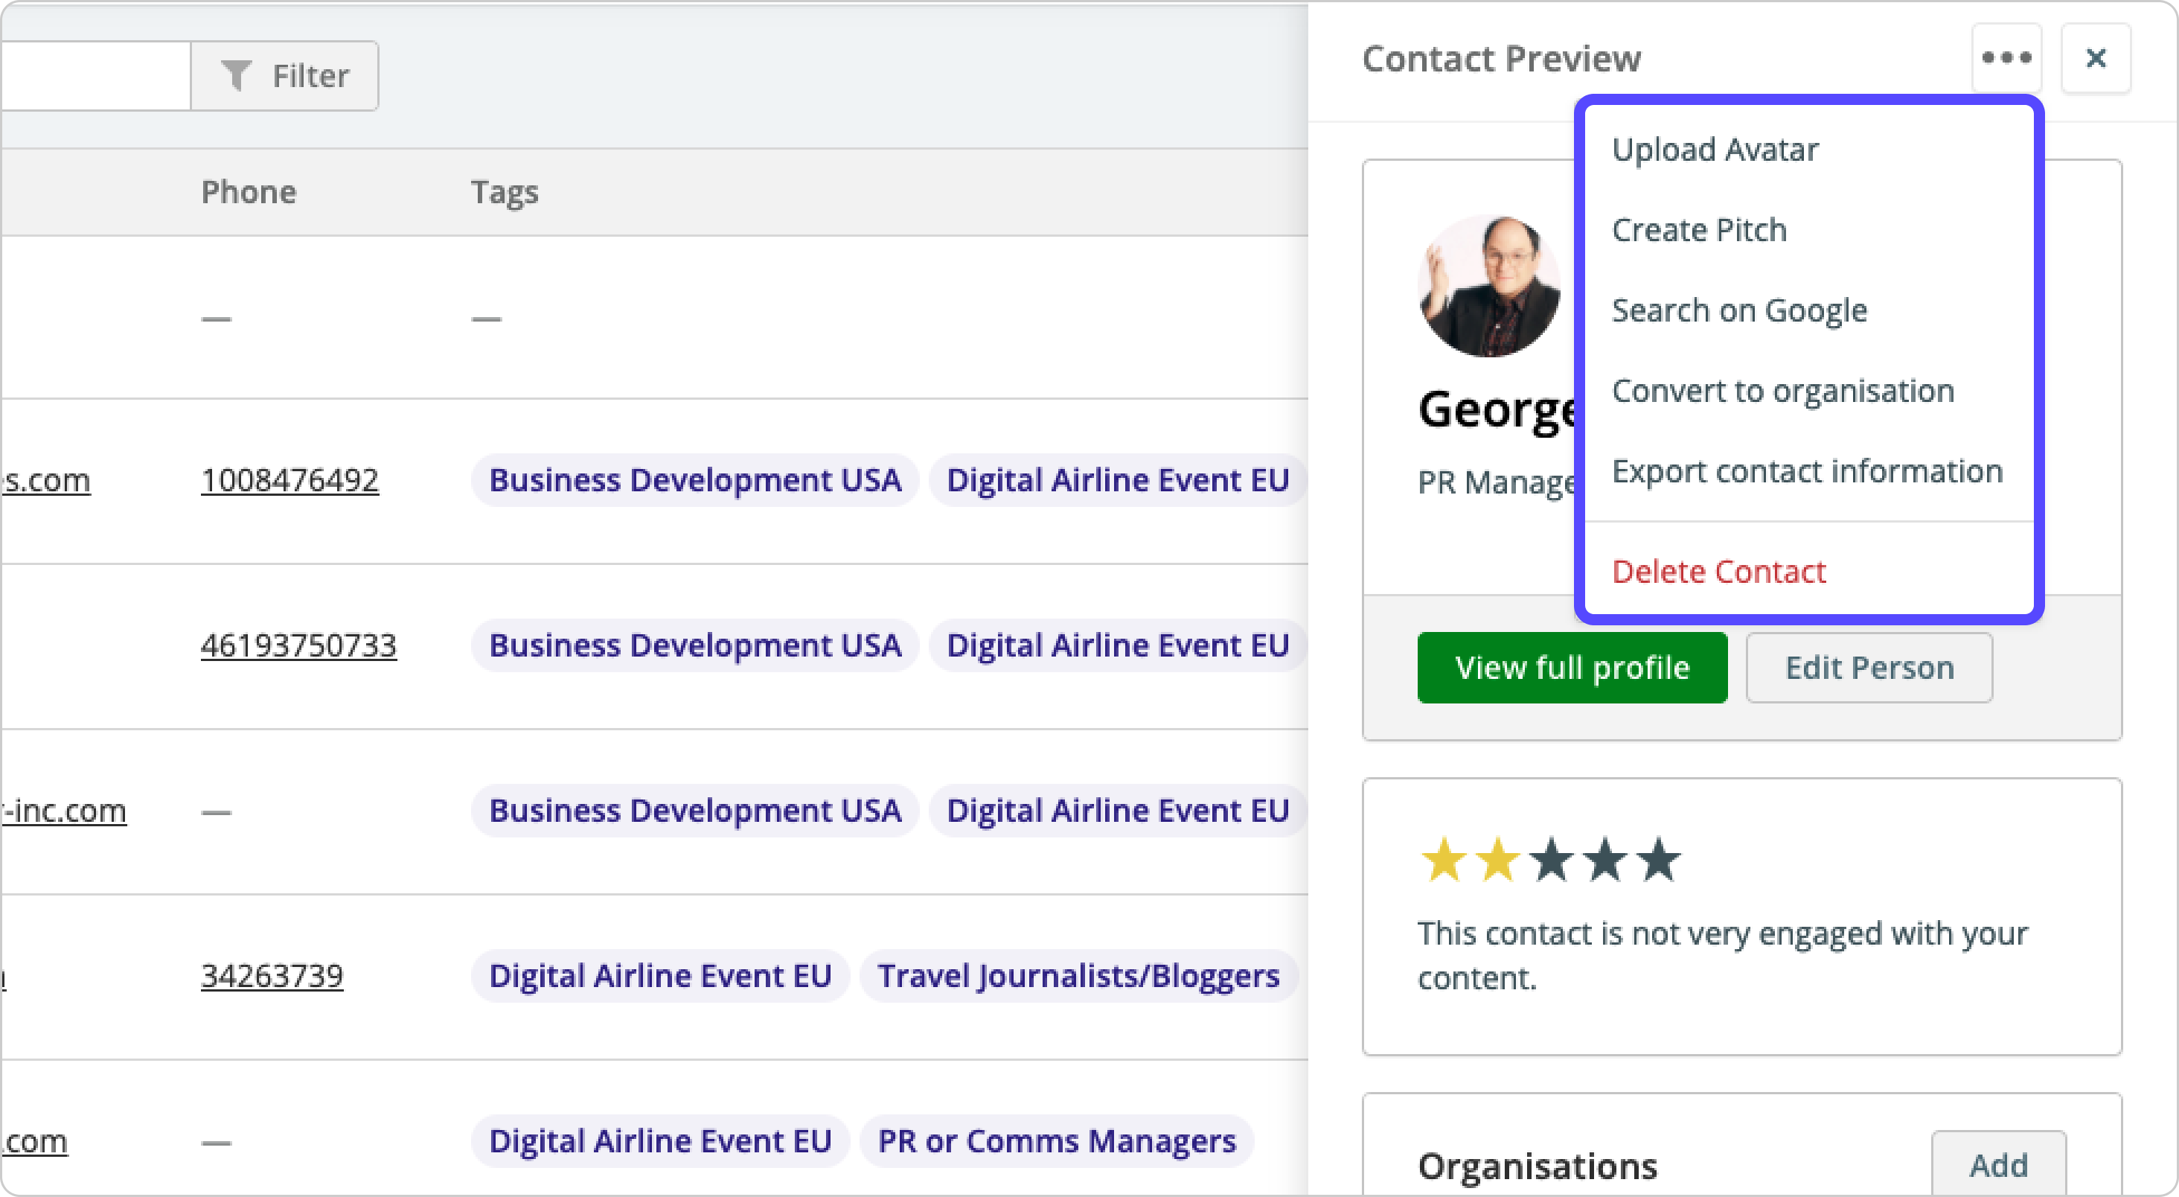Image resolution: width=2179 pixels, height=1197 pixels.
Task: Click the email link ending in -inc.com
Action: 64,811
